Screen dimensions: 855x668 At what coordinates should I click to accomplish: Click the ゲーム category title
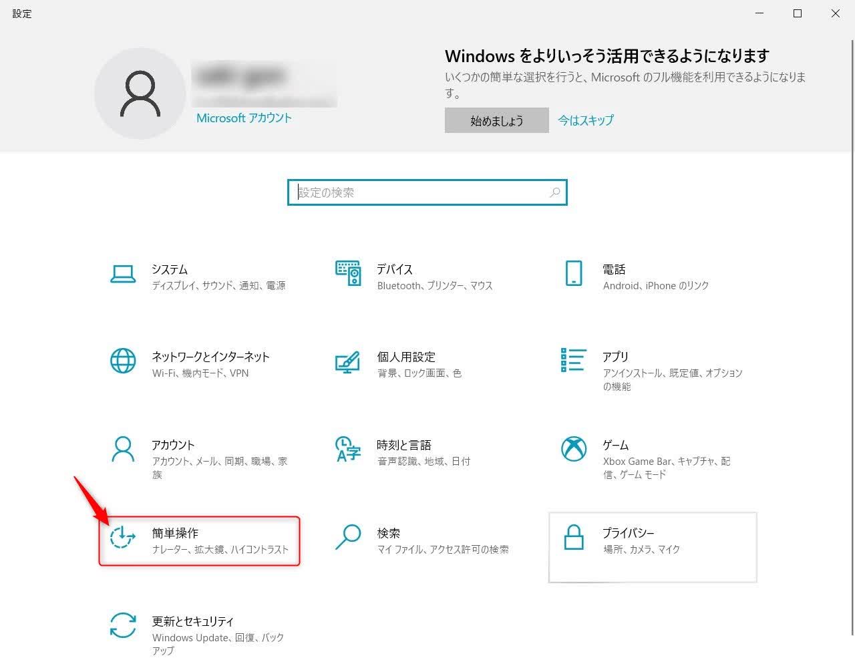pos(616,445)
